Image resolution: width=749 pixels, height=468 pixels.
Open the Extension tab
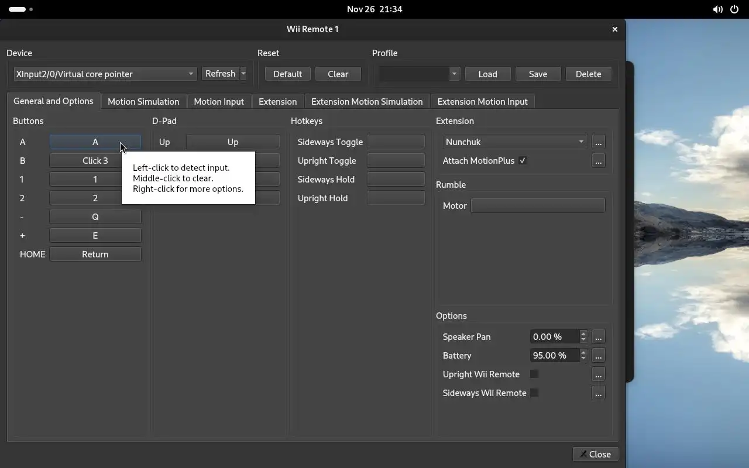277,102
